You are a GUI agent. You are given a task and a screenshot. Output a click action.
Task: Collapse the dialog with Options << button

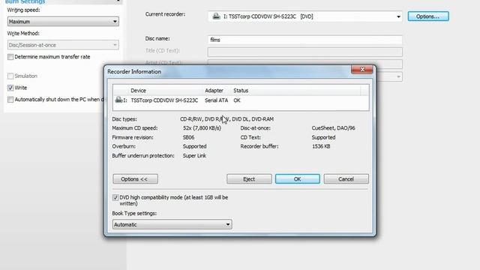coord(135,179)
